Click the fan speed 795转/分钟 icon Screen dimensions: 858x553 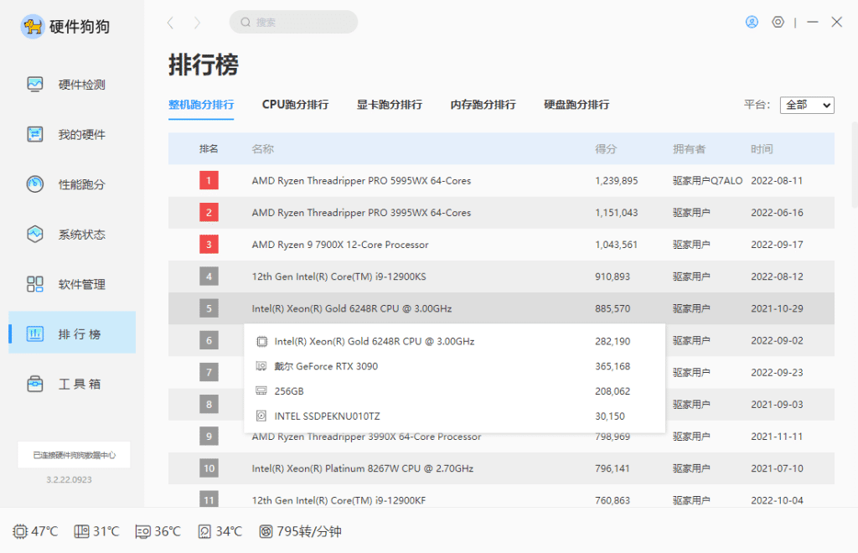[x=266, y=531]
